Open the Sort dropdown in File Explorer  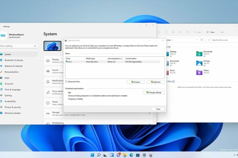click(199, 32)
